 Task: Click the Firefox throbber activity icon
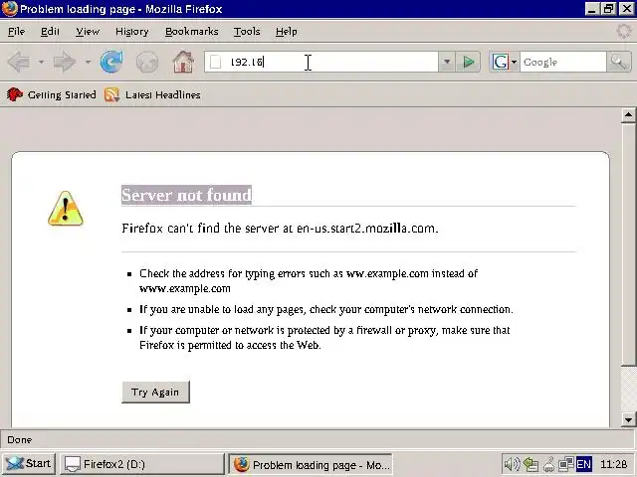(x=624, y=31)
